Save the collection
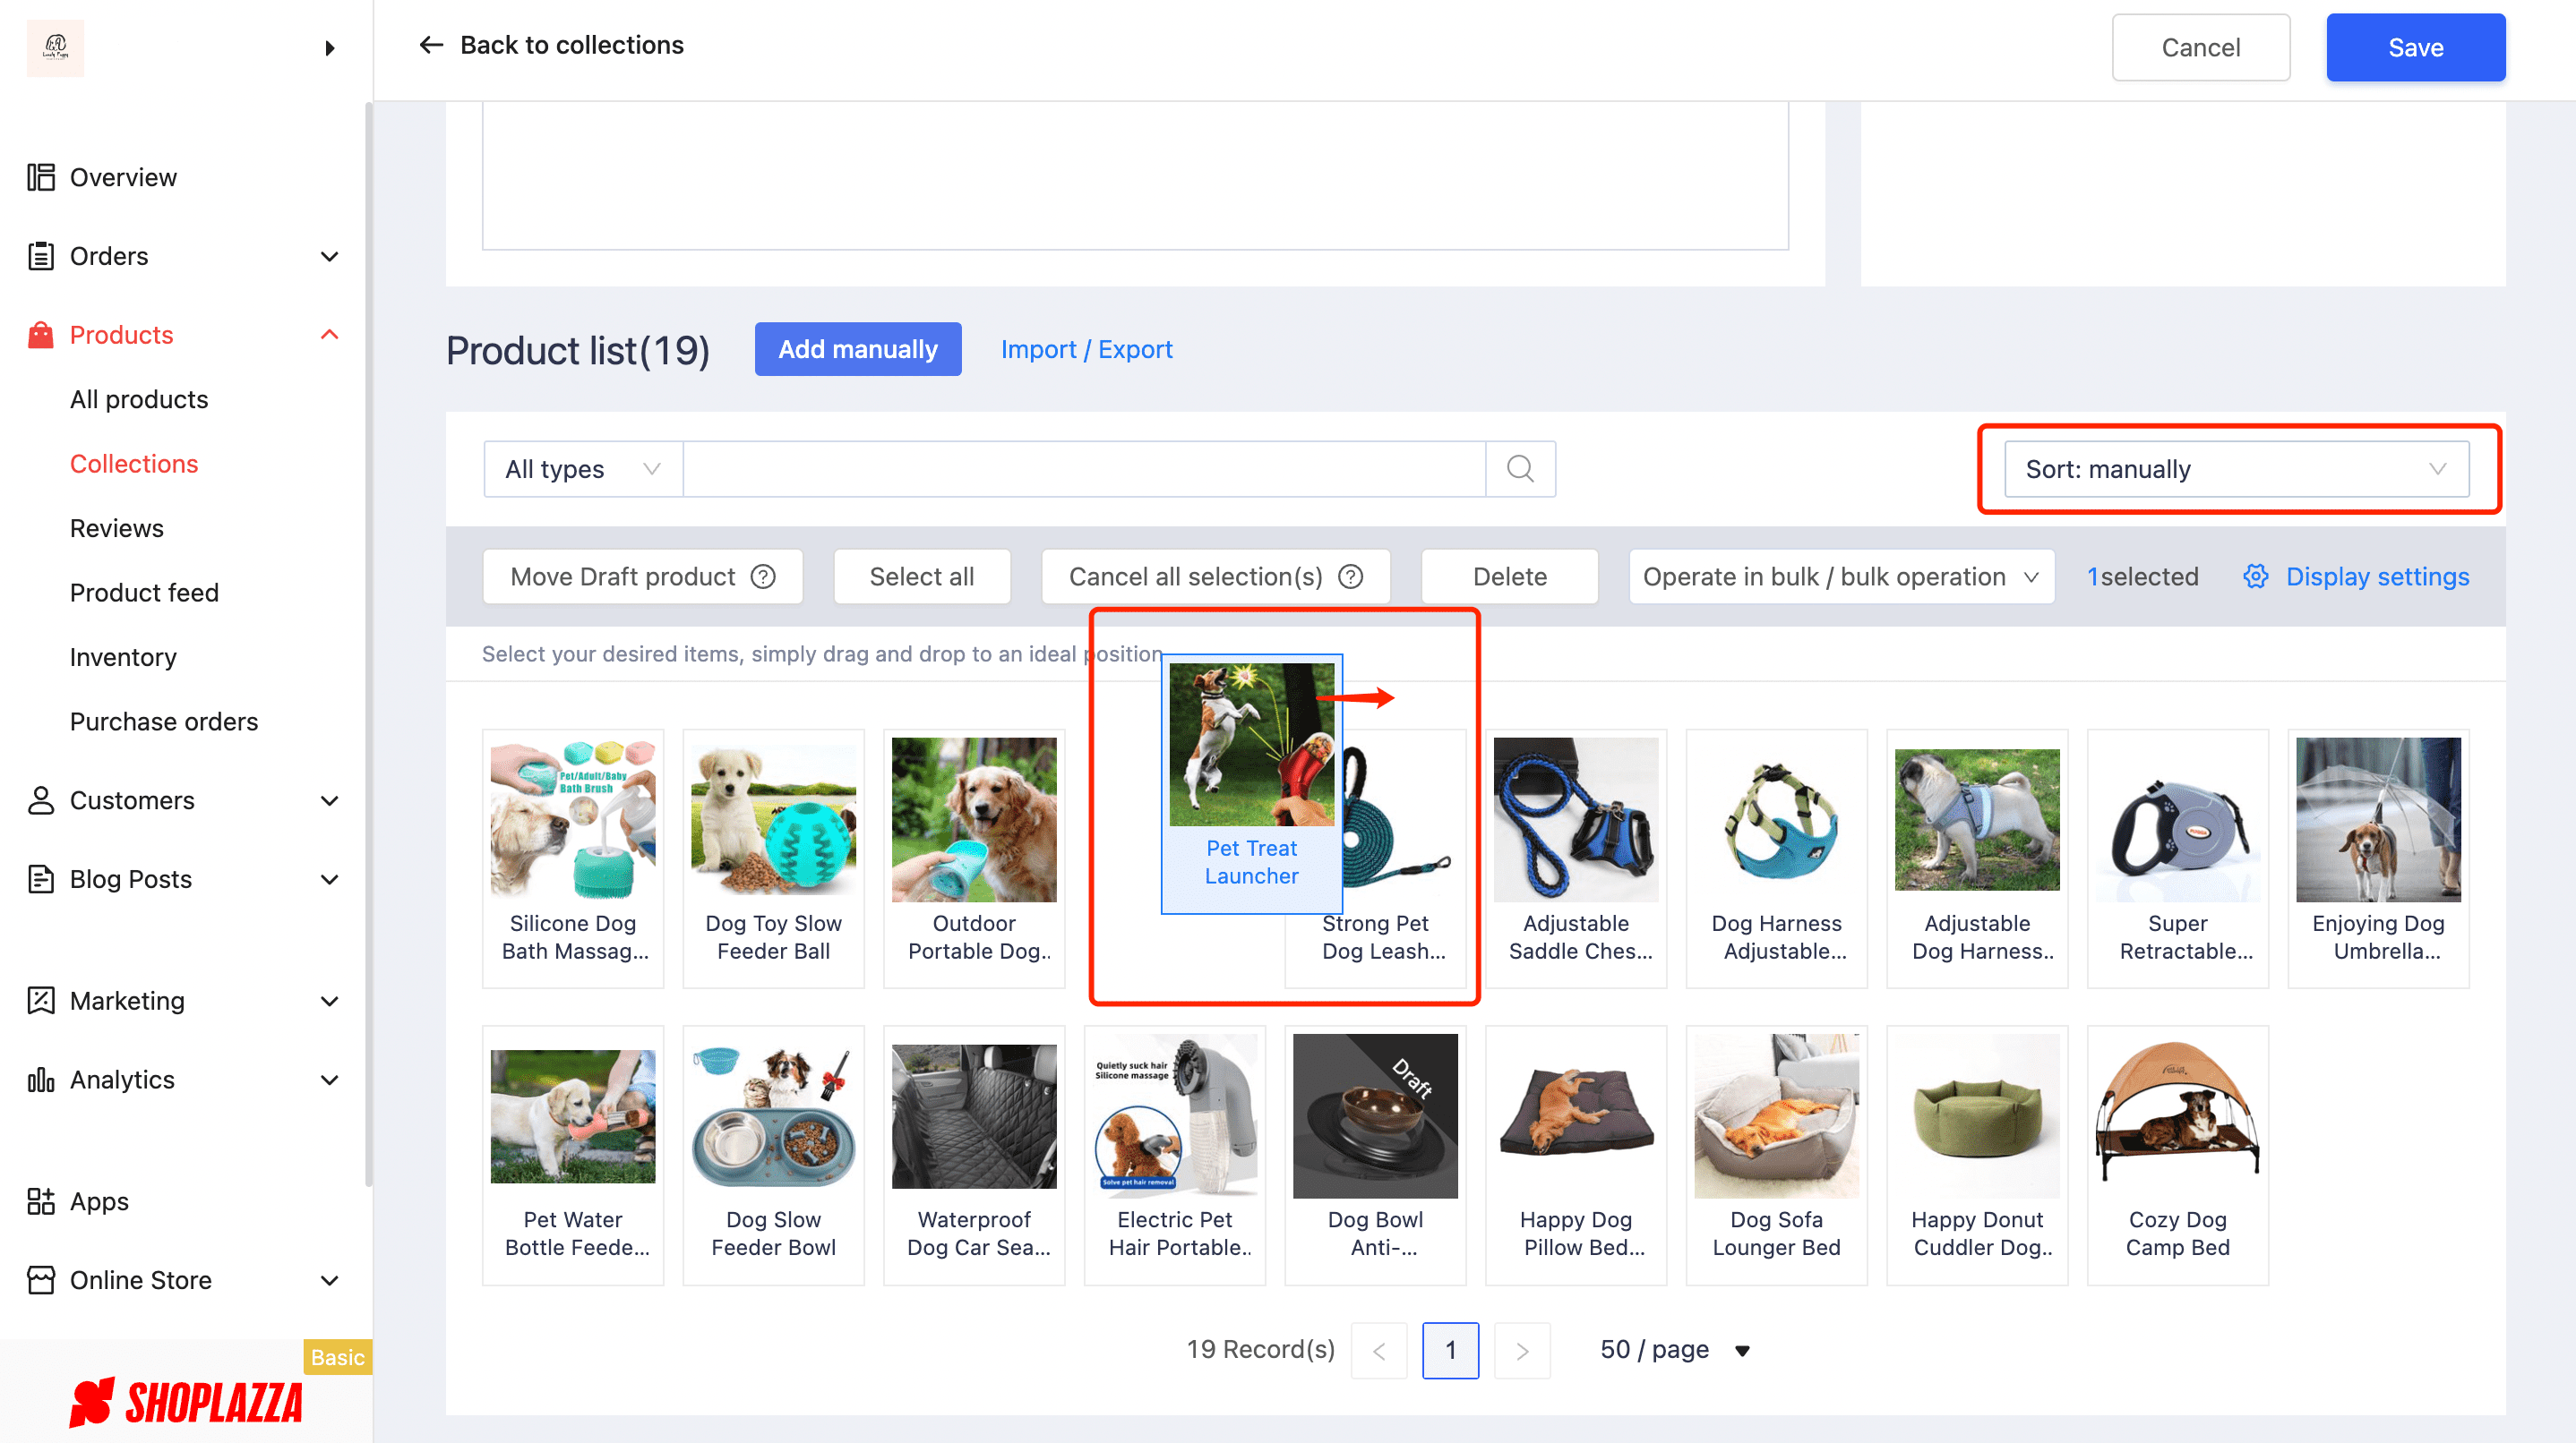2576x1443 pixels. [2415, 47]
